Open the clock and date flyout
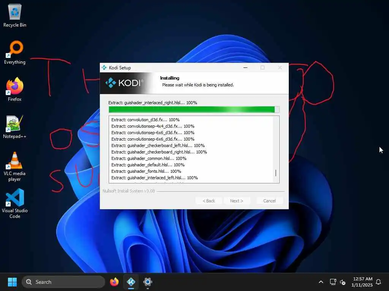This screenshot has height=291, width=389. pos(362,282)
